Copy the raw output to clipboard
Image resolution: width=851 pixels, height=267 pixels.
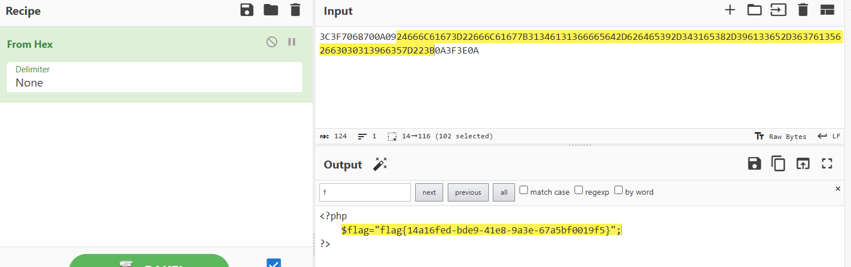[779, 164]
